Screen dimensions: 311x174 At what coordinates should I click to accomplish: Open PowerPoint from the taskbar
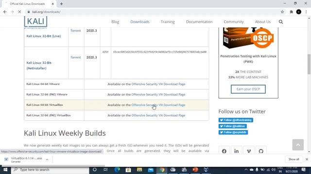[195, 170]
